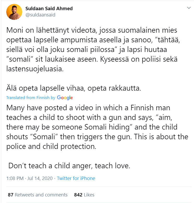Click "Translated from Finnish by" label
Image resolution: width=194 pixels, height=203 pixels.
click(31, 98)
